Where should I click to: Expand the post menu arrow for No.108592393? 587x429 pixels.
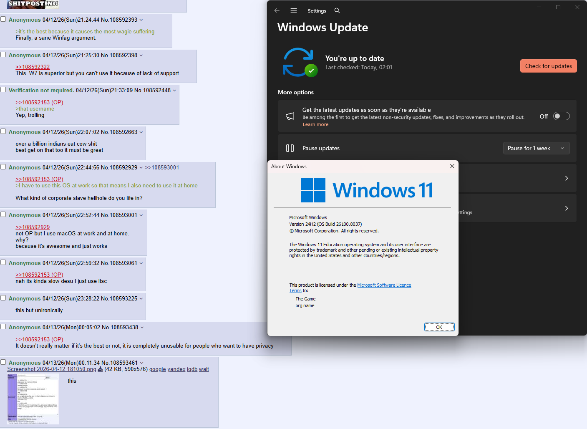[x=141, y=20]
